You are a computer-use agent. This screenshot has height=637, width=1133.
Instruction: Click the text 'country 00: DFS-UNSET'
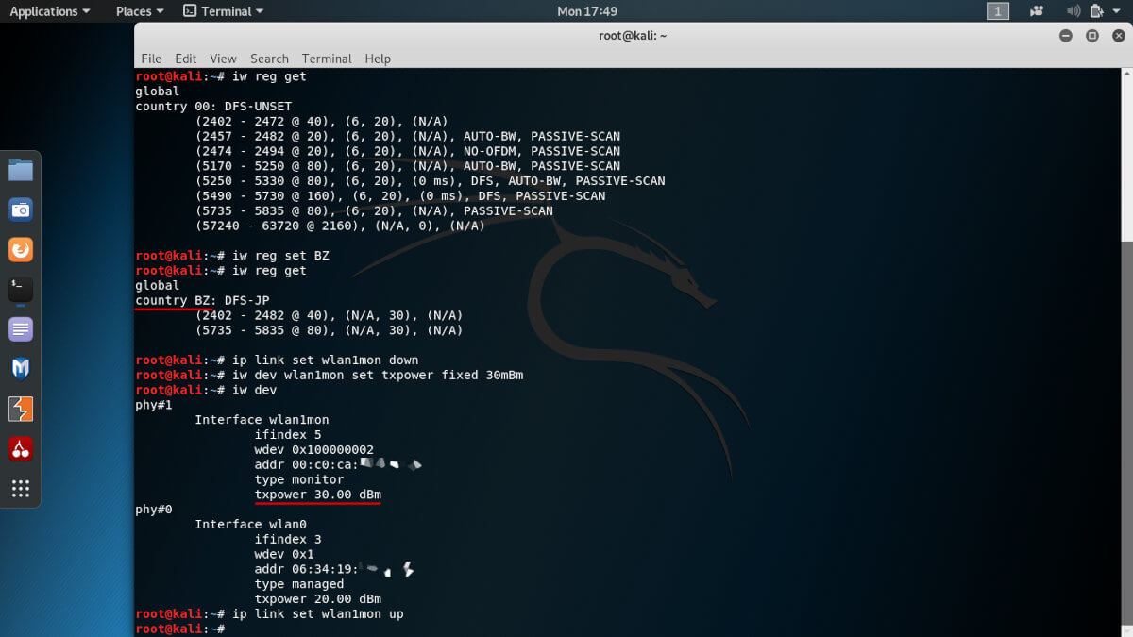click(213, 107)
